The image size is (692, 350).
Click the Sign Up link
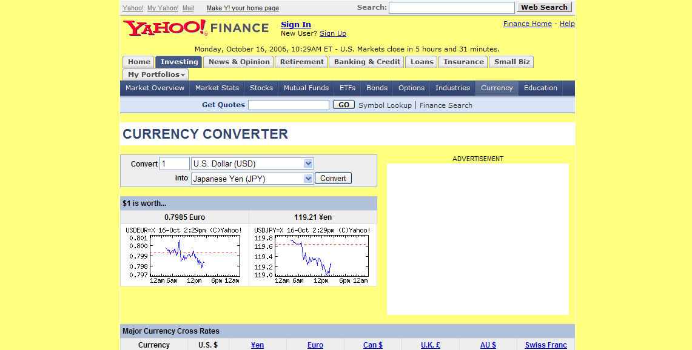[x=333, y=33]
